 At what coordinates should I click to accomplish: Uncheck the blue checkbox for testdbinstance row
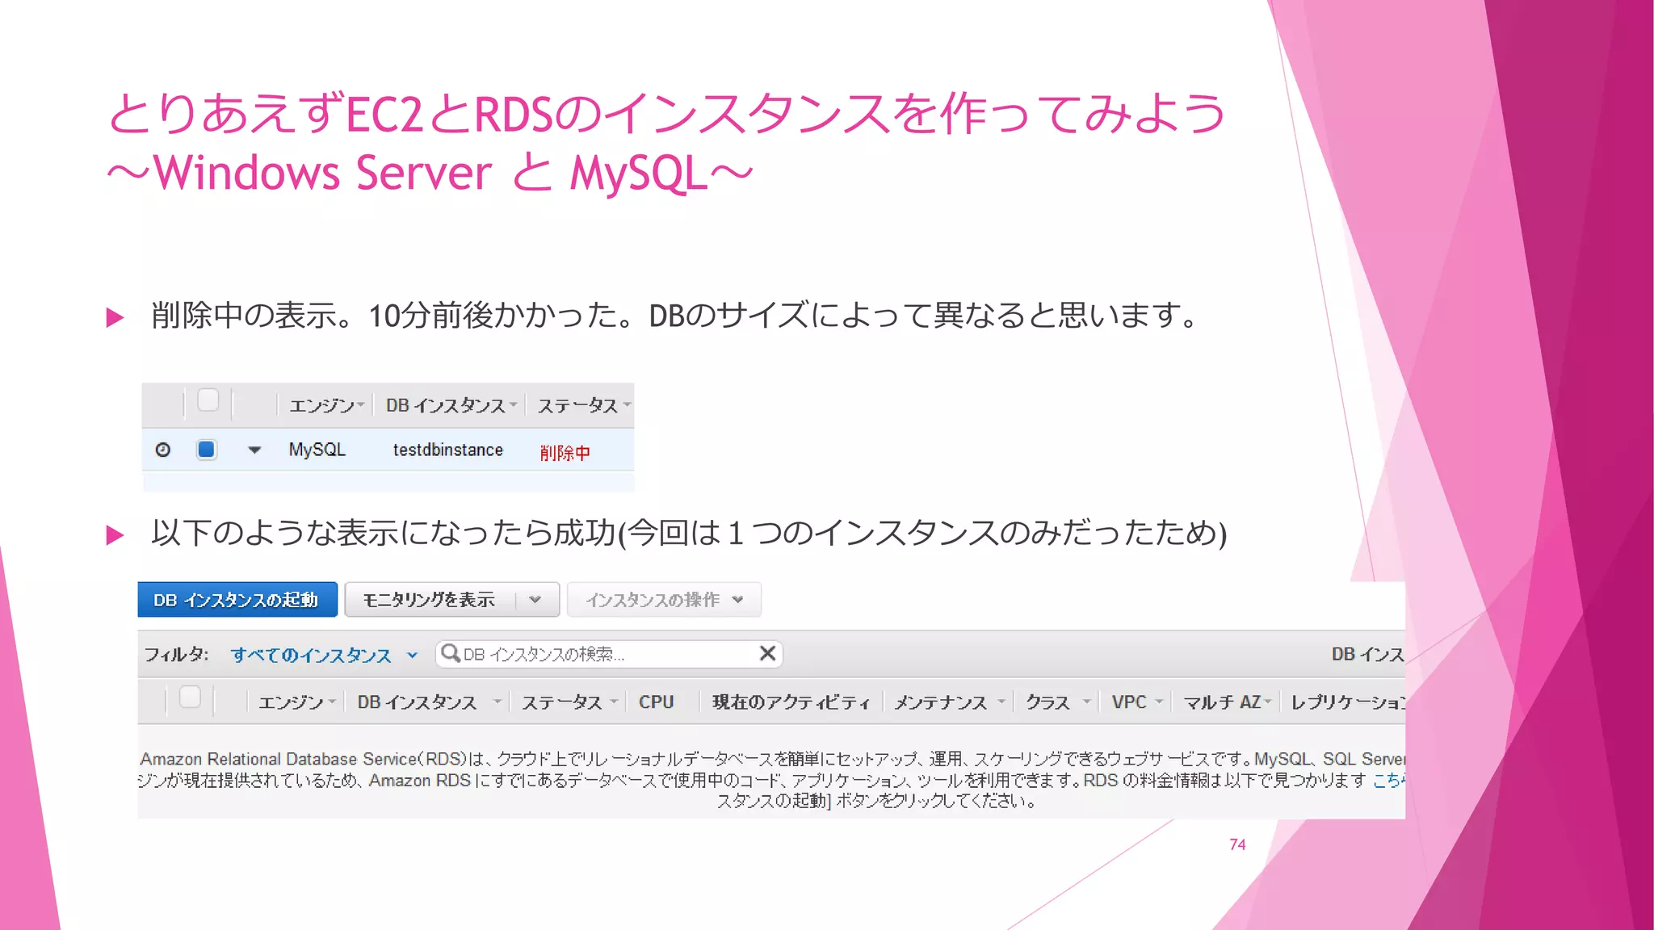tap(207, 450)
